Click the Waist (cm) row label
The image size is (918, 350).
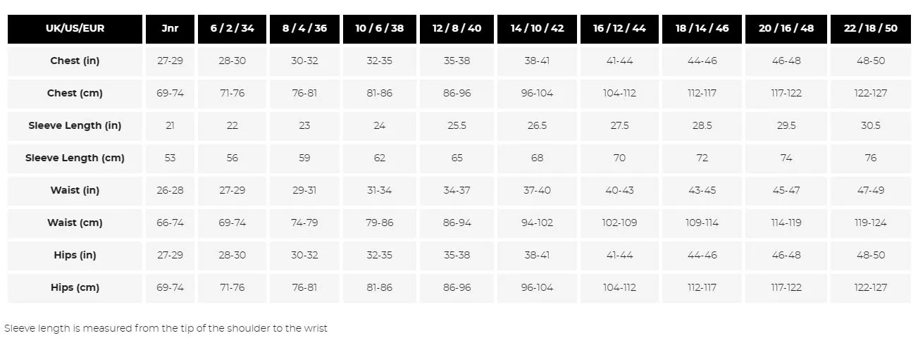pyautogui.click(x=75, y=223)
